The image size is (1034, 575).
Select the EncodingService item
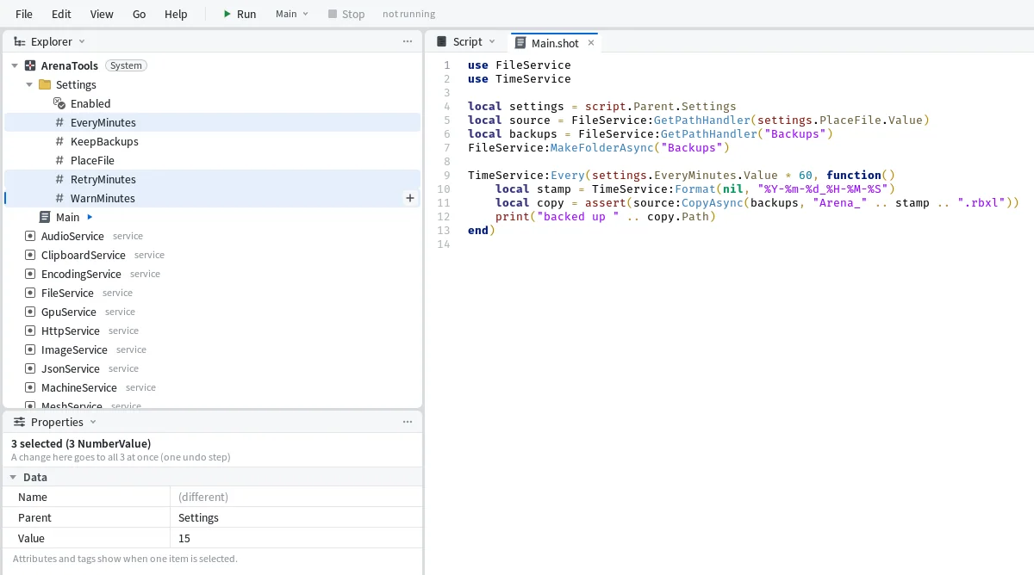[x=212, y=274]
